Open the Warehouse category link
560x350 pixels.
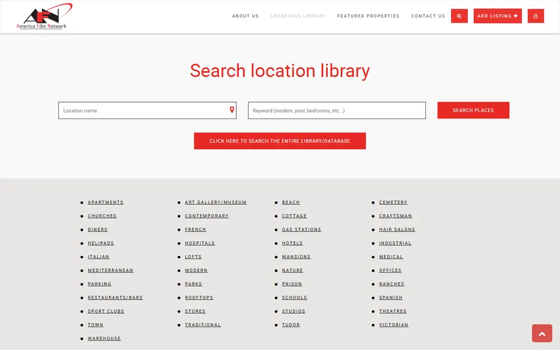click(x=104, y=338)
